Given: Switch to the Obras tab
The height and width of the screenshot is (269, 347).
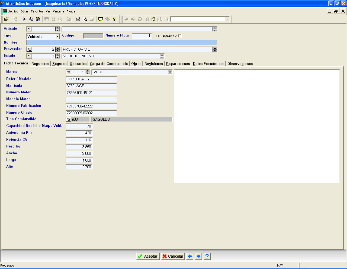Looking at the screenshot, I should 136,64.
